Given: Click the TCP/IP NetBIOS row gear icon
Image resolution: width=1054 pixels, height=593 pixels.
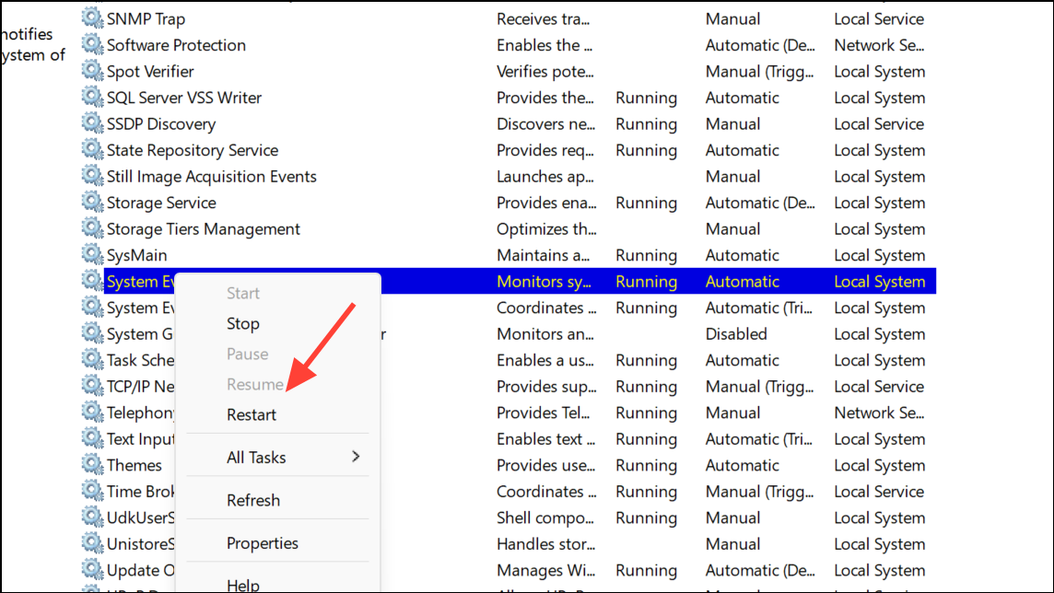Looking at the screenshot, I should (92, 386).
